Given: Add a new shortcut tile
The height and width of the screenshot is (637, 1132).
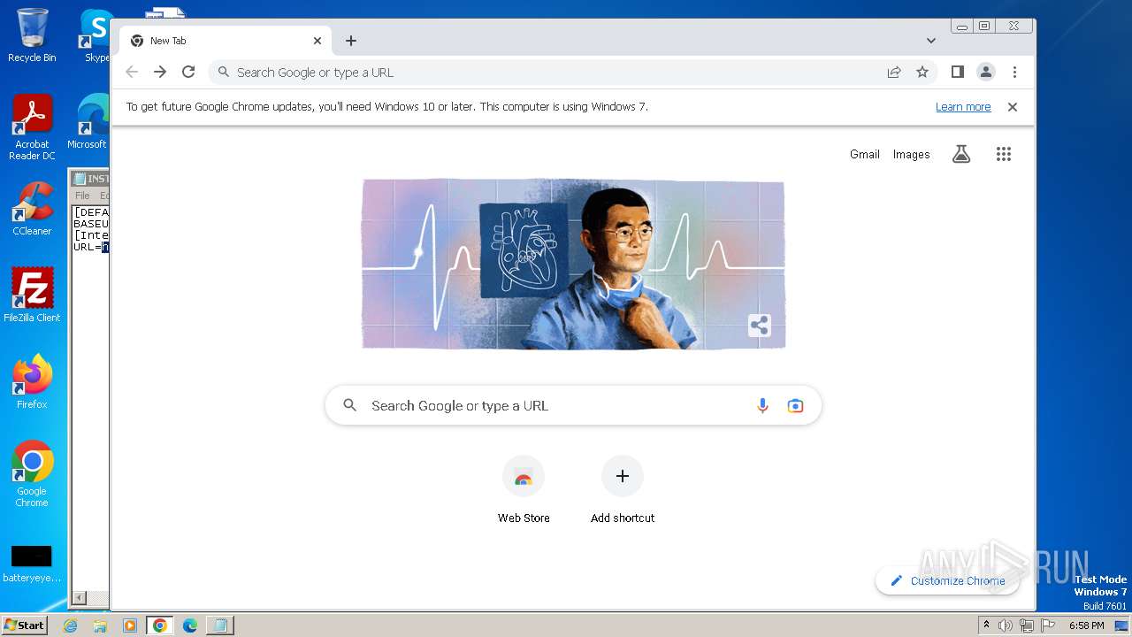Looking at the screenshot, I should [x=623, y=490].
